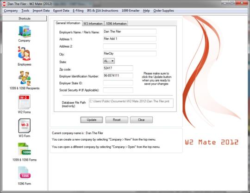This screenshot has height=193, width=250.
Task: Open the Help menu
Action: (x=146, y=11)
